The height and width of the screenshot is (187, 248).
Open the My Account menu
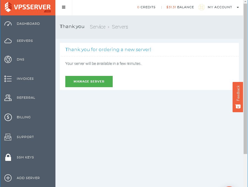point(220,7)
